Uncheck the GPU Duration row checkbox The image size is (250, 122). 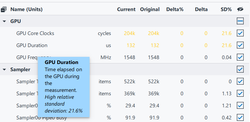pyautogui.click(x=240, y=45)
